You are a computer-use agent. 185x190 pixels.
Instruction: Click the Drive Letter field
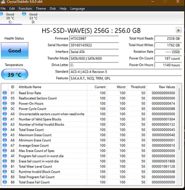tap(94, 65)
